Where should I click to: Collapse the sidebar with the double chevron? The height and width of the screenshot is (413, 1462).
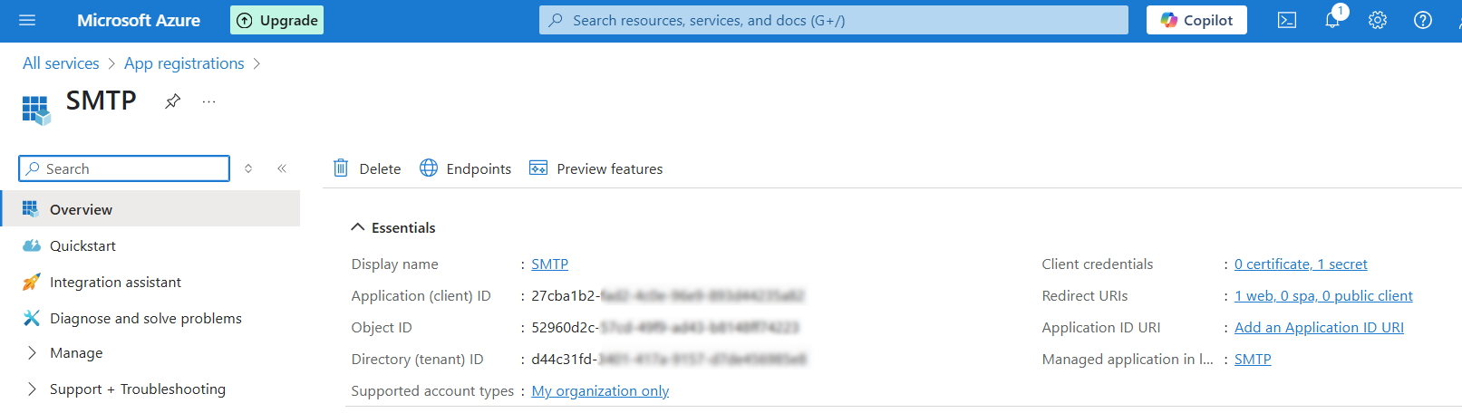click(282, 168)
